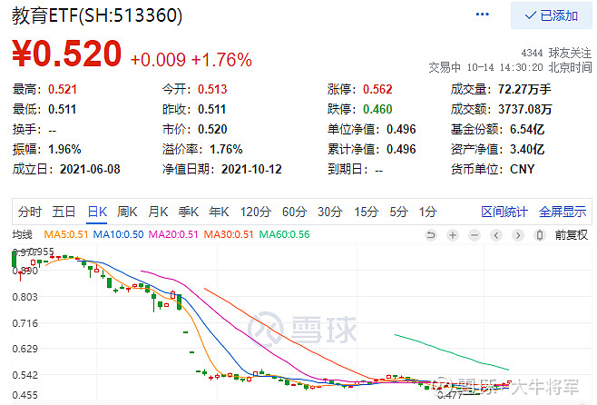Click the 教育ETF(SH:513360) title
Screen dimensions: 597x405
[x=97, y=15]
